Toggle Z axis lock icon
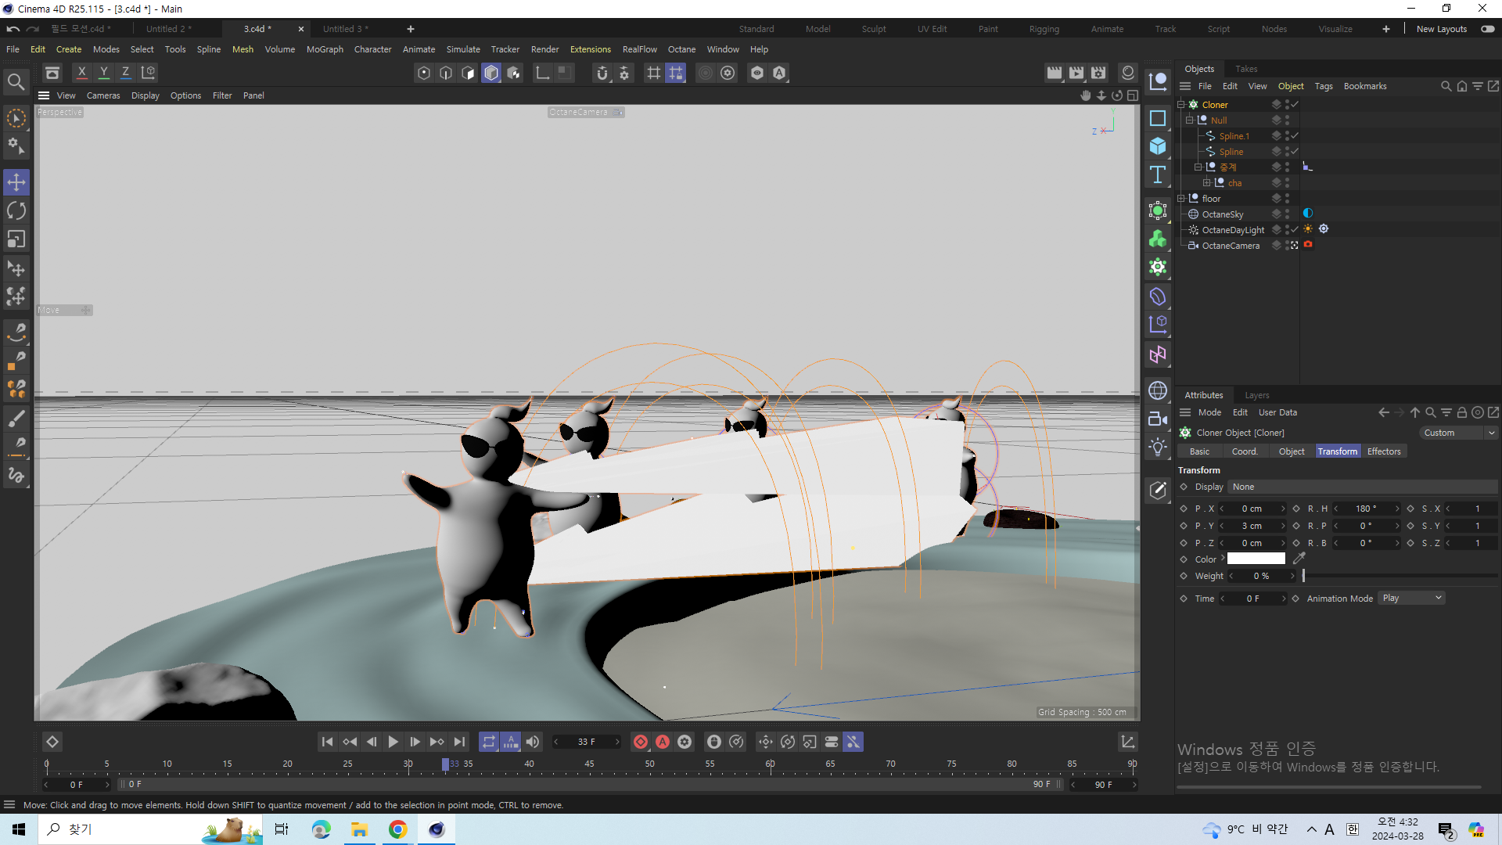1502x845 pixels. 125,73
